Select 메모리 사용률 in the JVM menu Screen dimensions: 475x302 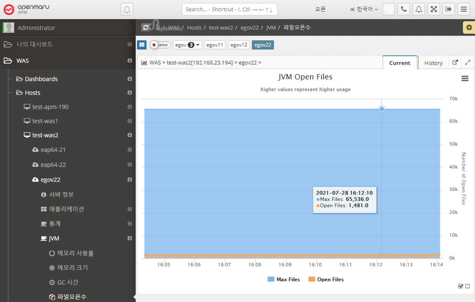[x=76, y=253]
